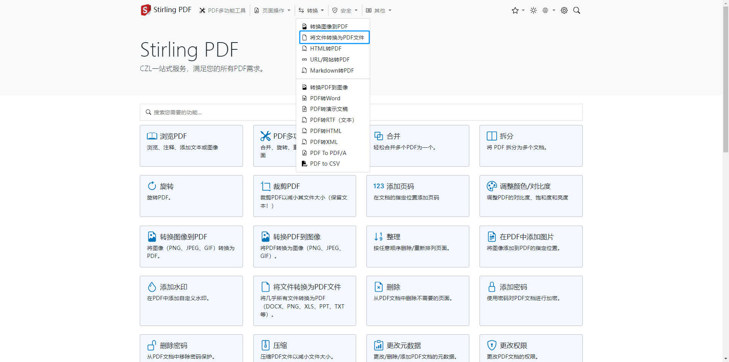Click 轻松合并多个PDF为一个 description
This screenshot has height=362, width=729.
(405, 148)
